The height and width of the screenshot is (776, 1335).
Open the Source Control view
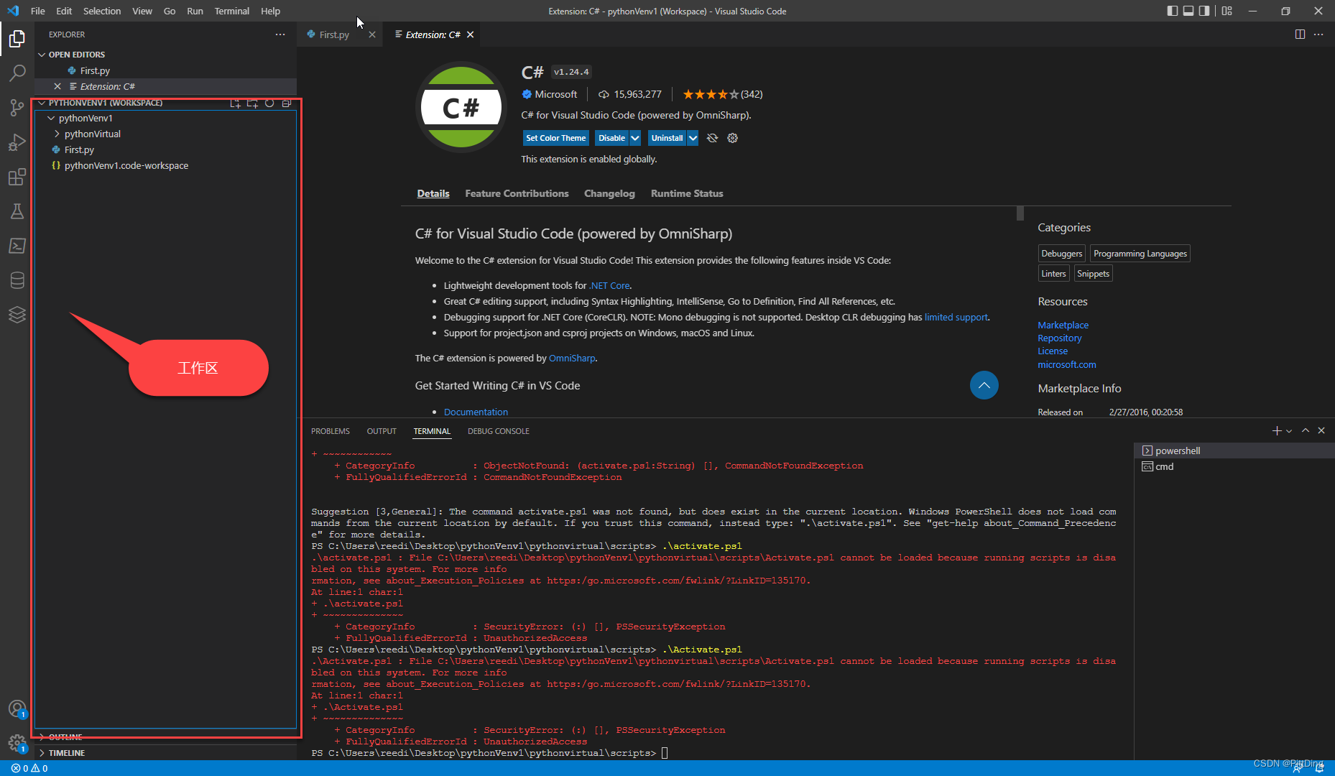click(17, 108)
